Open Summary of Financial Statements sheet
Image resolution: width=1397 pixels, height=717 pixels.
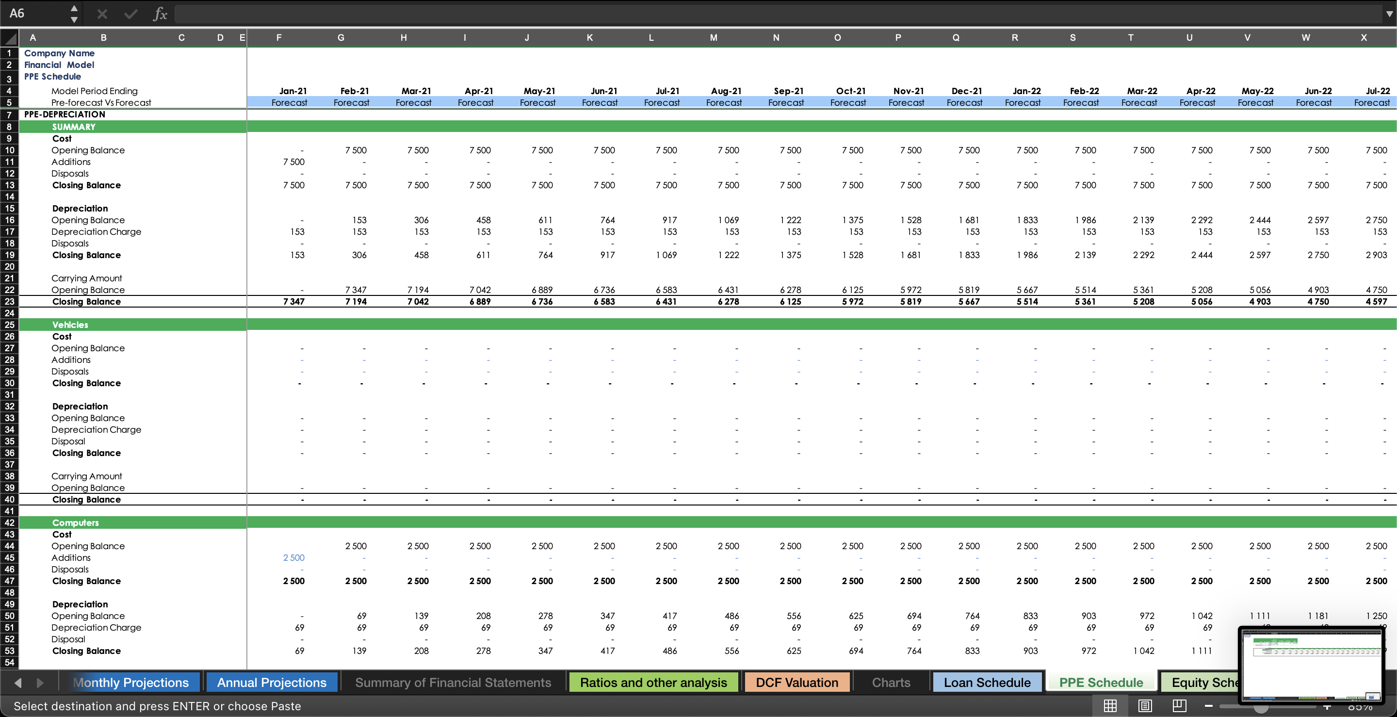tap(453, 682)
